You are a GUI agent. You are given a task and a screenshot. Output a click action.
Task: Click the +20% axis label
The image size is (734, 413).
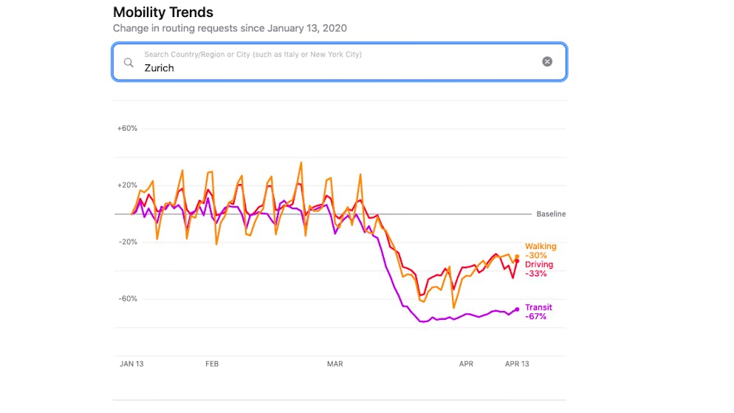127,185
